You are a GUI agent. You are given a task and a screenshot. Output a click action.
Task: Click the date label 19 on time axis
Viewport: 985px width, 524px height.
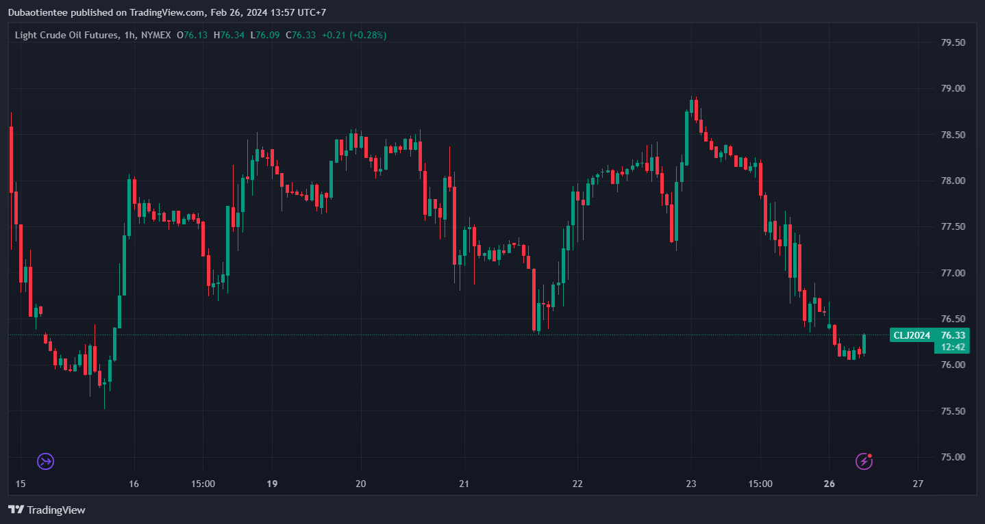tap(272, 484)
